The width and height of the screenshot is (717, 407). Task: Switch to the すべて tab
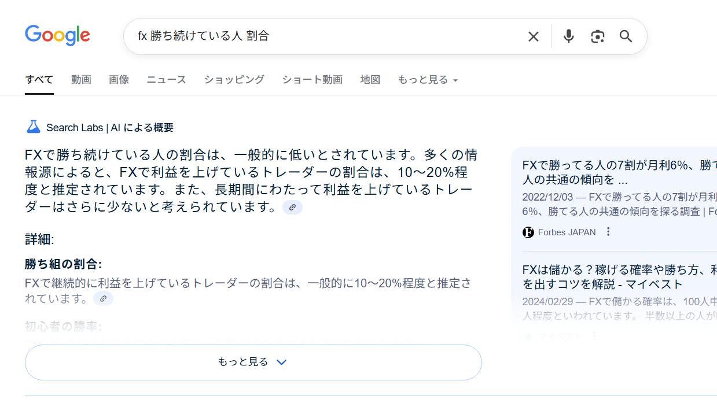click(39, 80)
